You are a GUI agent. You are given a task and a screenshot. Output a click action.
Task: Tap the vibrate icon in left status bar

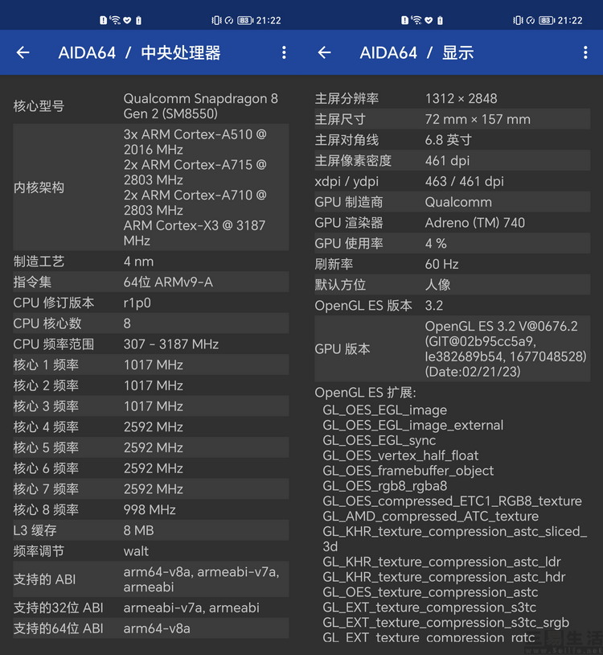216,20
